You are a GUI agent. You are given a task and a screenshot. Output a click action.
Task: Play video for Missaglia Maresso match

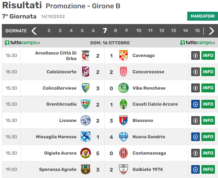(x=196, y=137)
